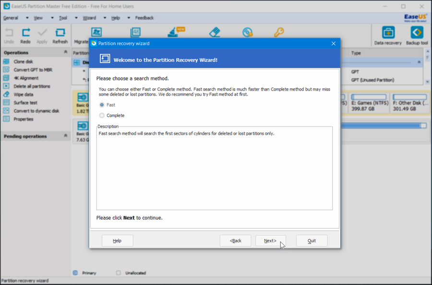Open Help from the wizard dialog

click(118, 241)
